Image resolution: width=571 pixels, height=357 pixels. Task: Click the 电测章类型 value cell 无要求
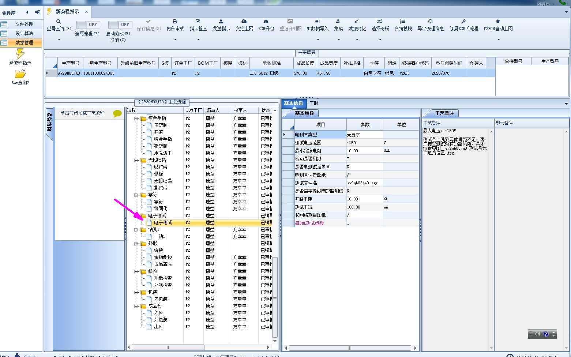(x=364, y=135)
